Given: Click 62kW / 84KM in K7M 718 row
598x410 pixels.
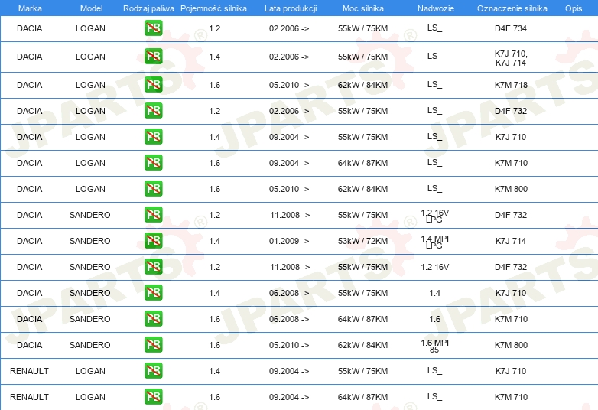Looking at the screenshot, I should [x=362, y=85].
